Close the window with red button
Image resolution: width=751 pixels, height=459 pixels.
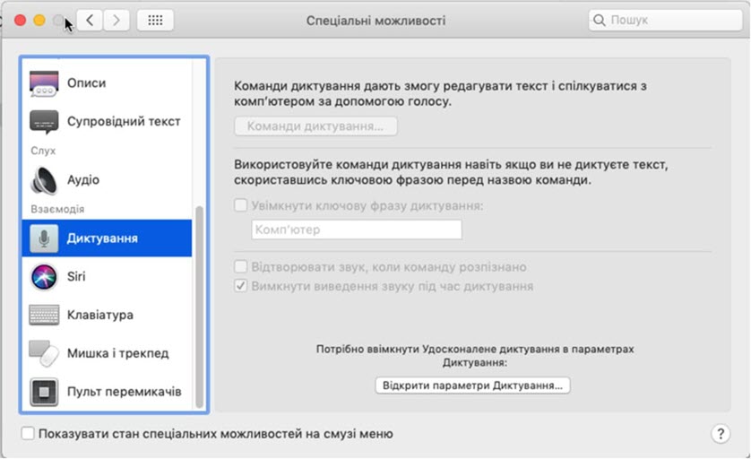20,20
